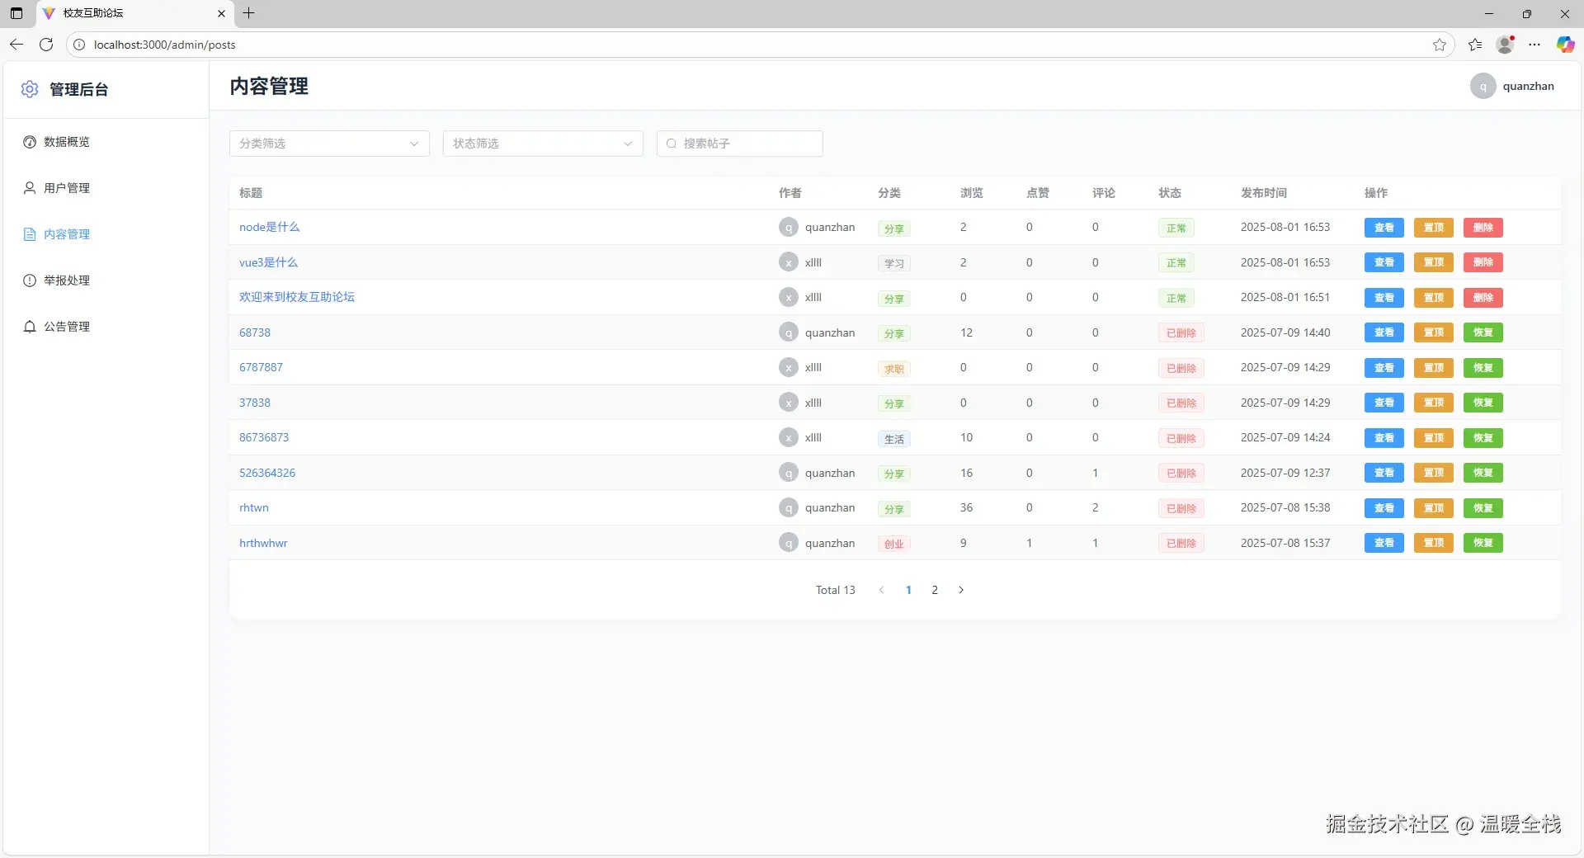The width and height of the screenshot is (1584, 858).
Task: Close the 校友互助论坛 browser tab
Action: tap(221, 13)
